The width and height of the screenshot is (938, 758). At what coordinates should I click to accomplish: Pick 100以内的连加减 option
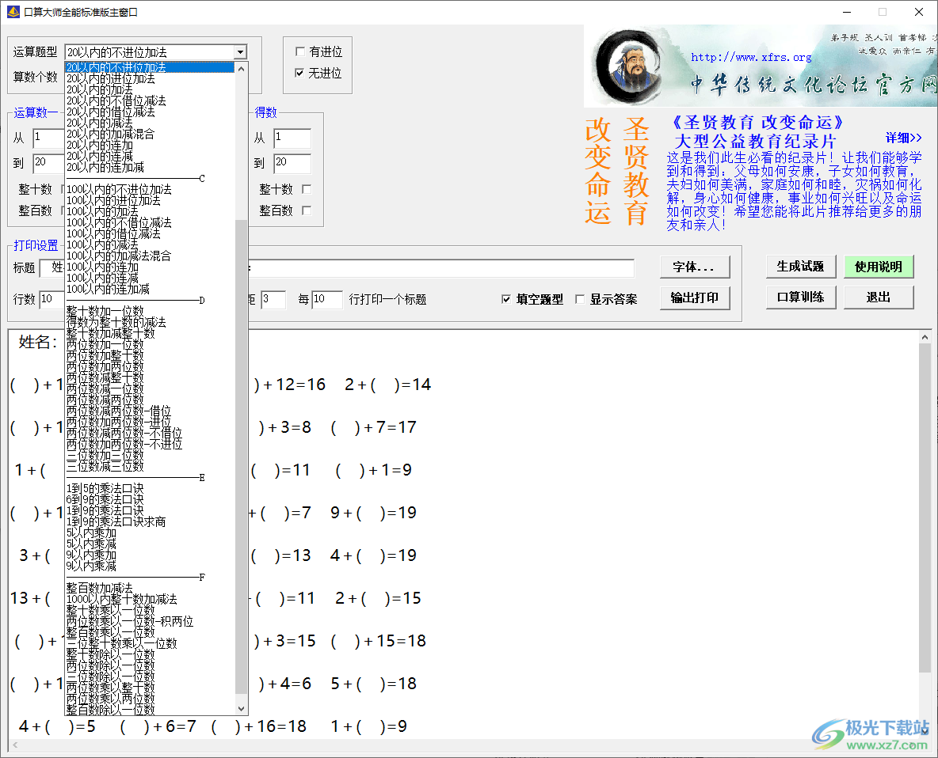[x=150, y=289]
